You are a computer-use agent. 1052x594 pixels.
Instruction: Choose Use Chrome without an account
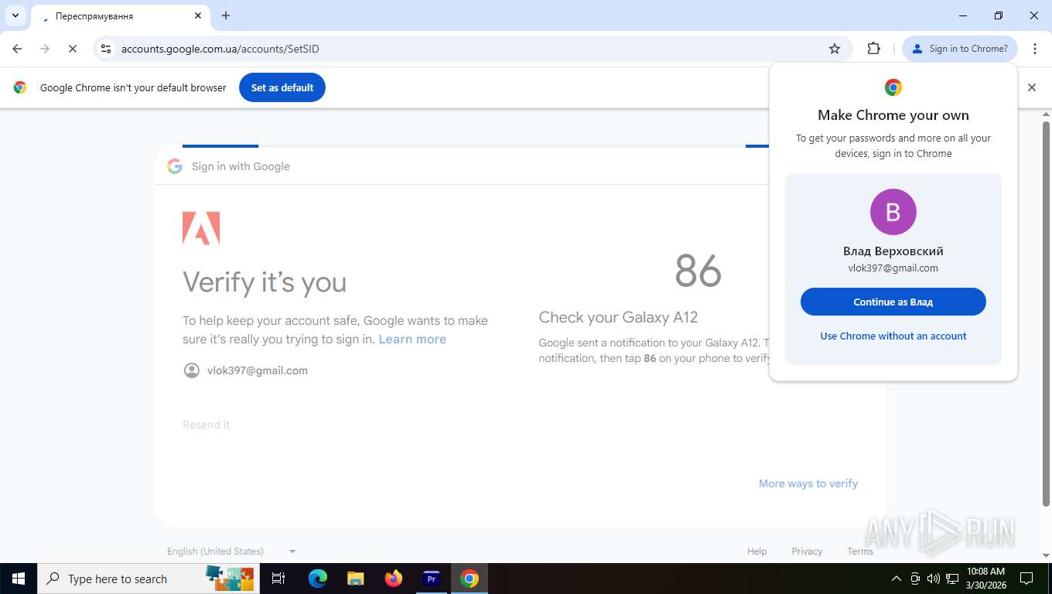click(893, 336)
